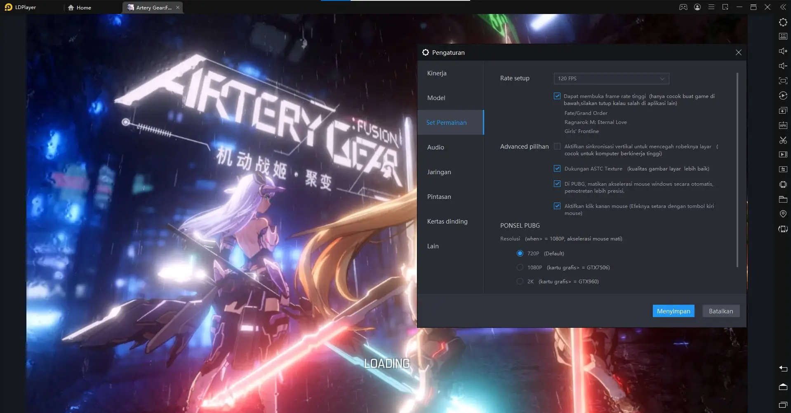Click the Fate/Grand Order game entry
The width and height of the screenshot is (791, 413).
pos(586,113)
